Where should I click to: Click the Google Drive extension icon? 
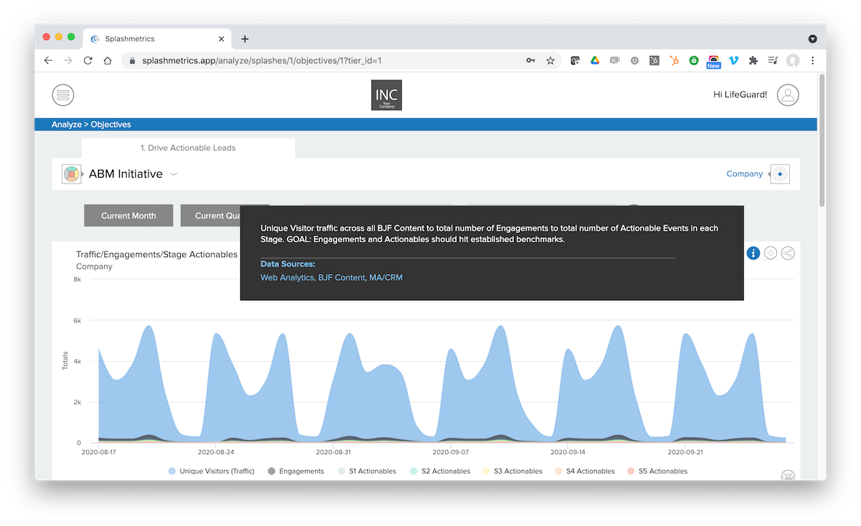[595, 61]
